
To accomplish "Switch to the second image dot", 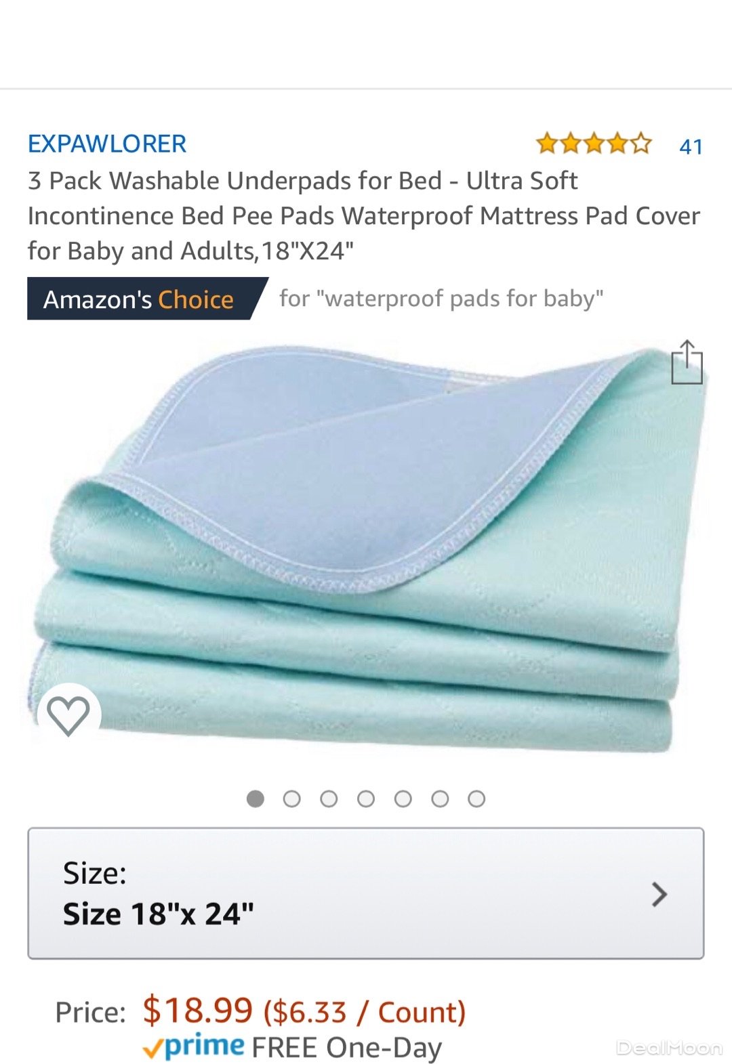I will click(292, 799).
